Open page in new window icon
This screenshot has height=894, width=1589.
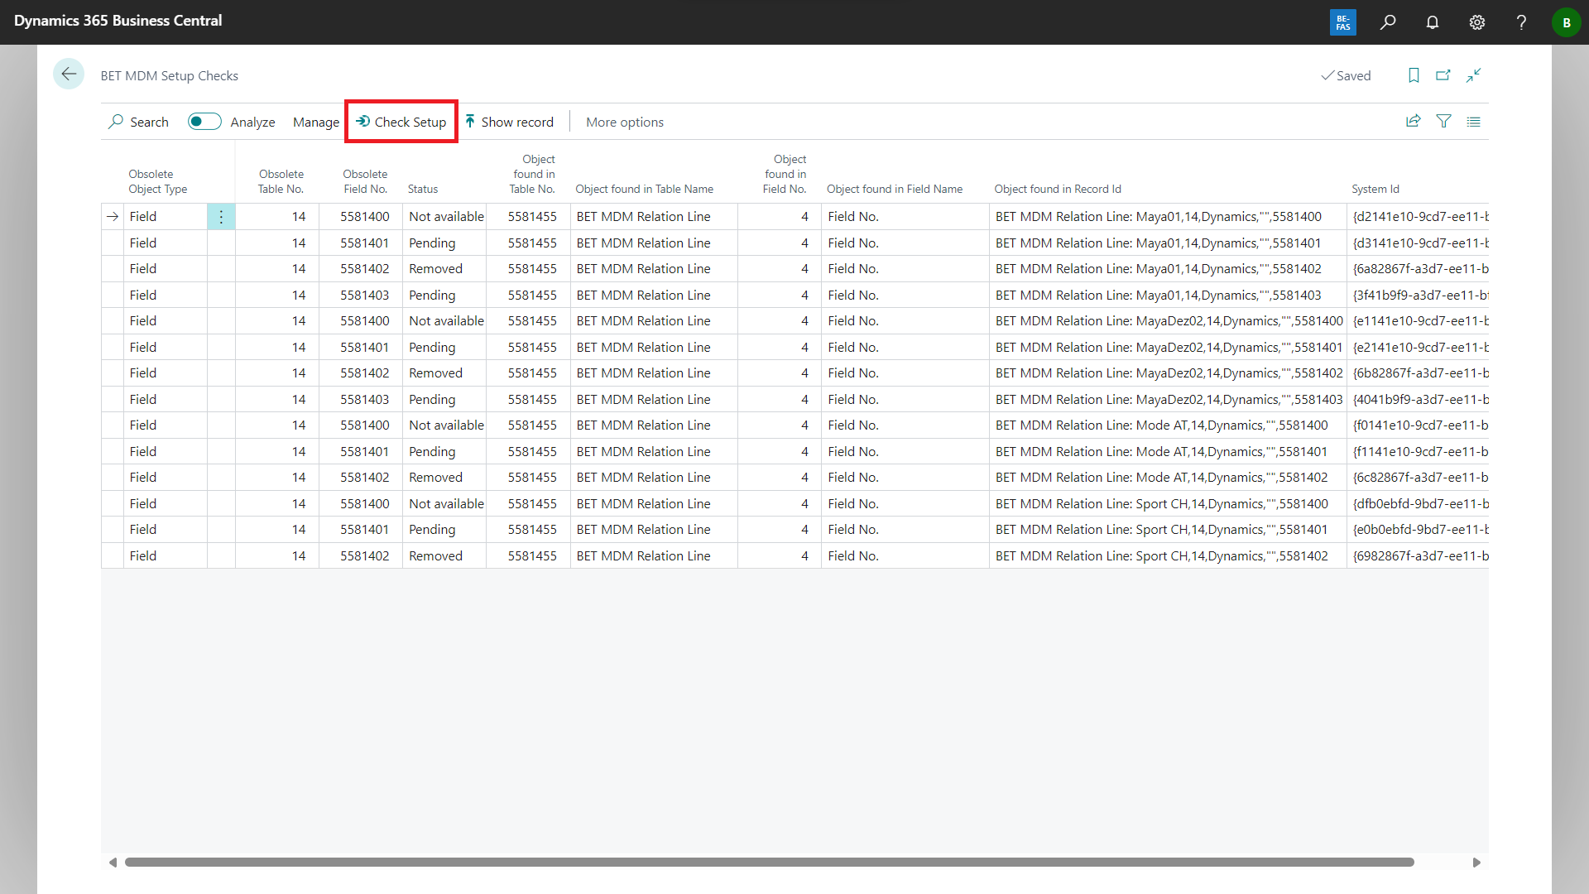1443,75
